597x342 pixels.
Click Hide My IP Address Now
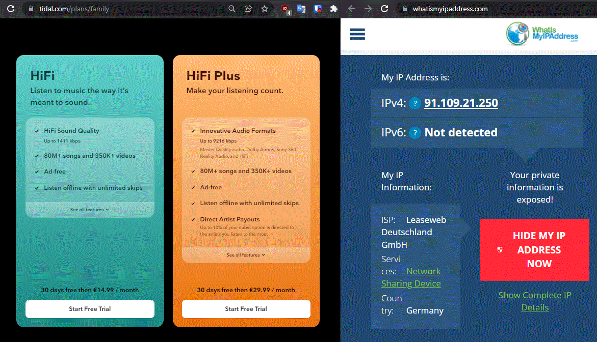click(535, 250)
